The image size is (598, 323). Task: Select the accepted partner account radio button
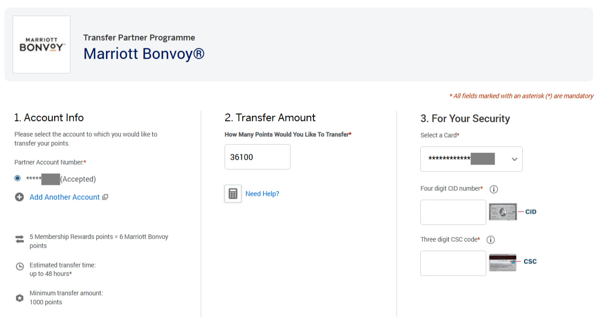tap(18, 179)
